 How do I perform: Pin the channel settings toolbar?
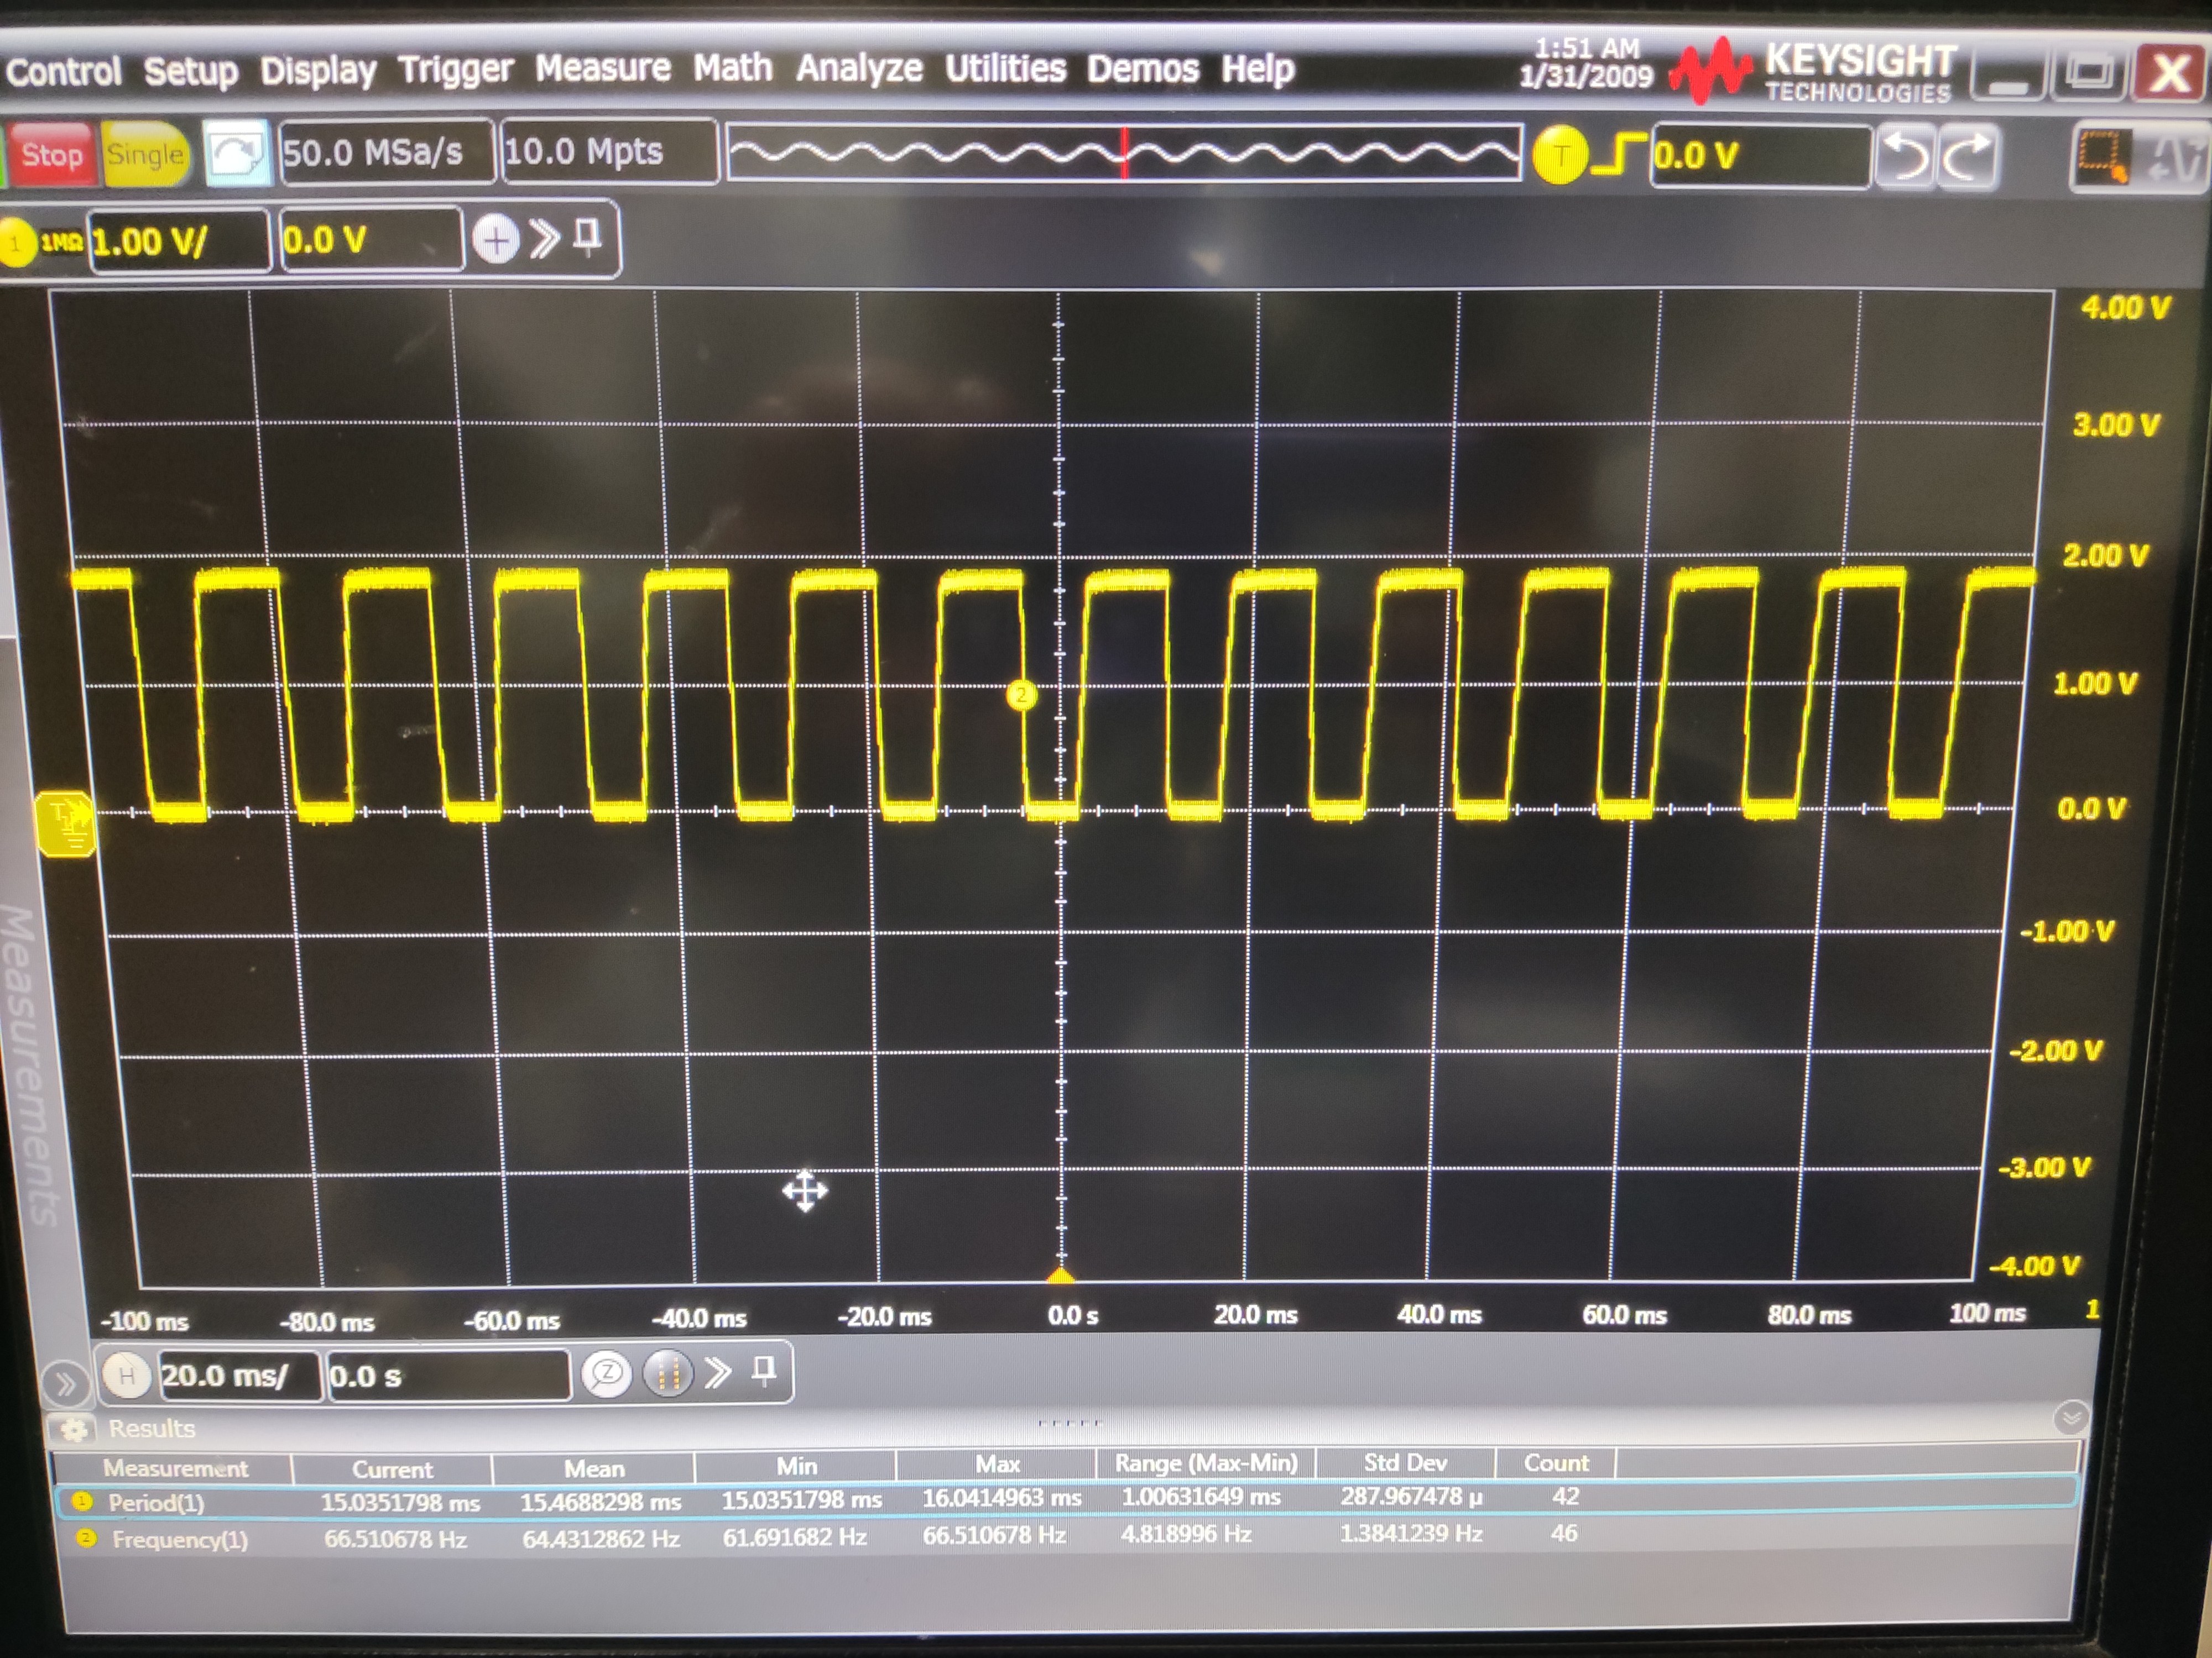coord(588,237)
